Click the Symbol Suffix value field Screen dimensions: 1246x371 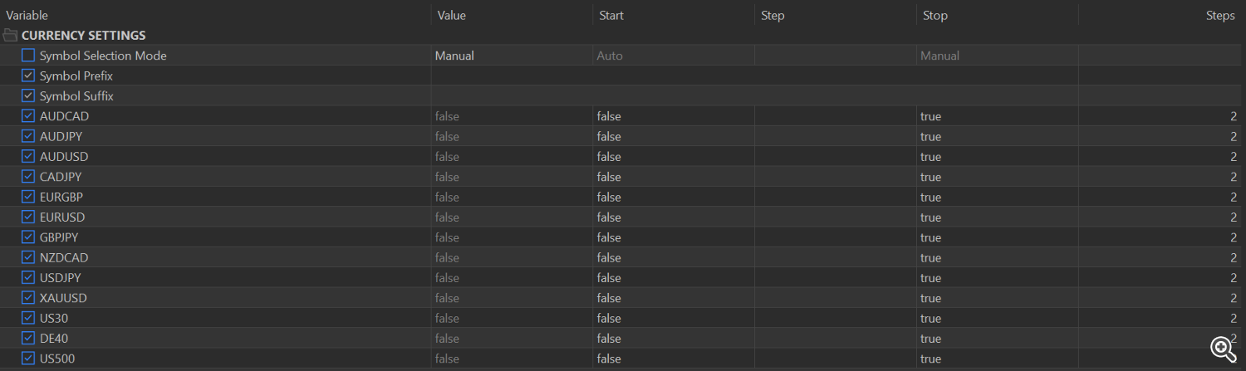click(x=754, y=96)
